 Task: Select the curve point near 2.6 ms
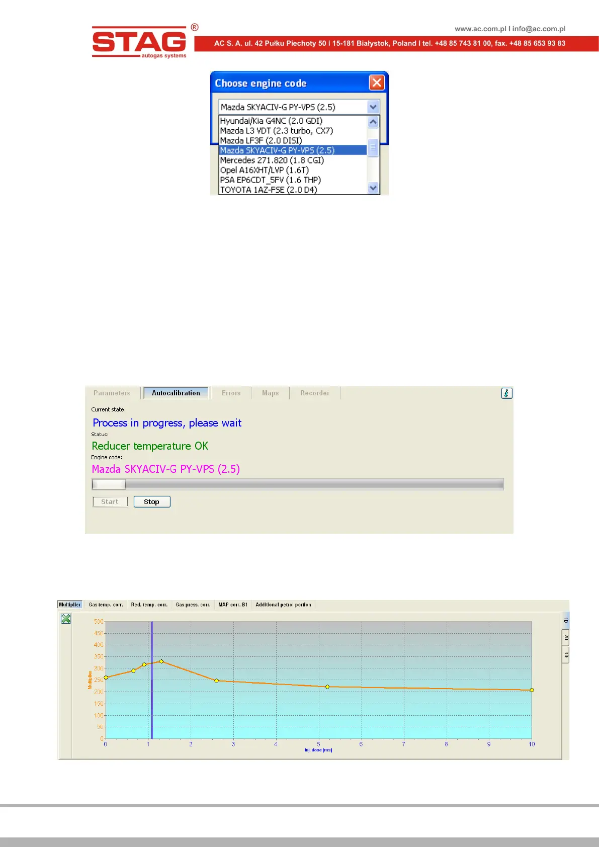click(x=217, y=681)
